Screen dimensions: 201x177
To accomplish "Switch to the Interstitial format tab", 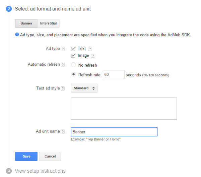I will 48,23.
